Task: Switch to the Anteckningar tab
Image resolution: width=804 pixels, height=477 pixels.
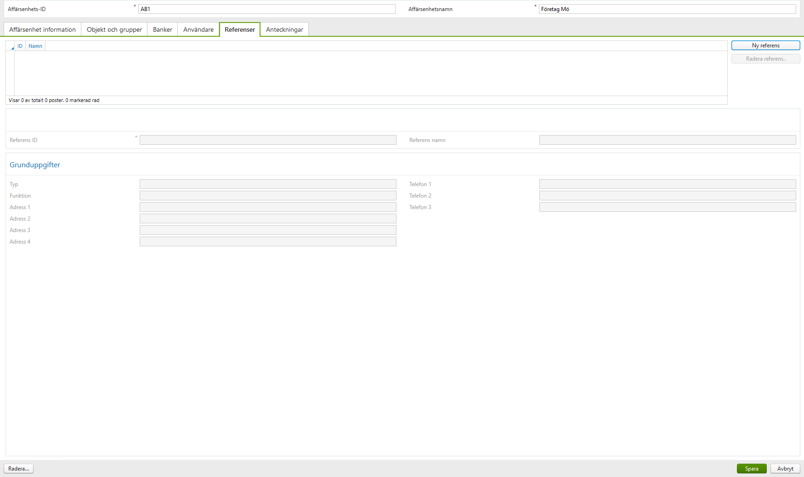Action: 284,29
